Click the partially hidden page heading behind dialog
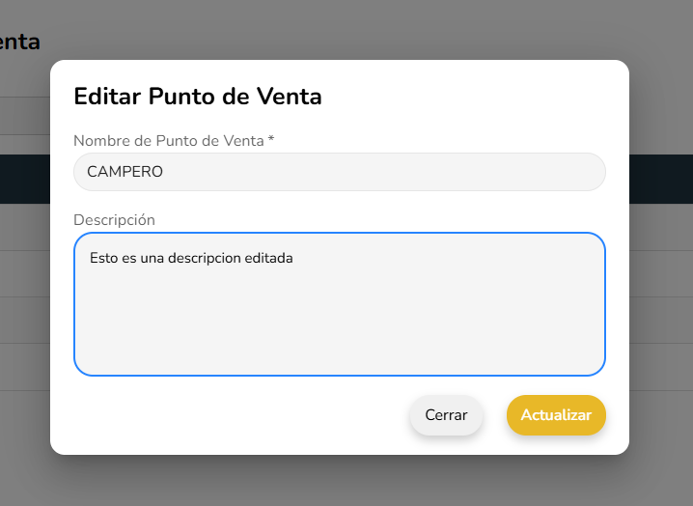This screenshot has height=506, width=693. point(19,42)
